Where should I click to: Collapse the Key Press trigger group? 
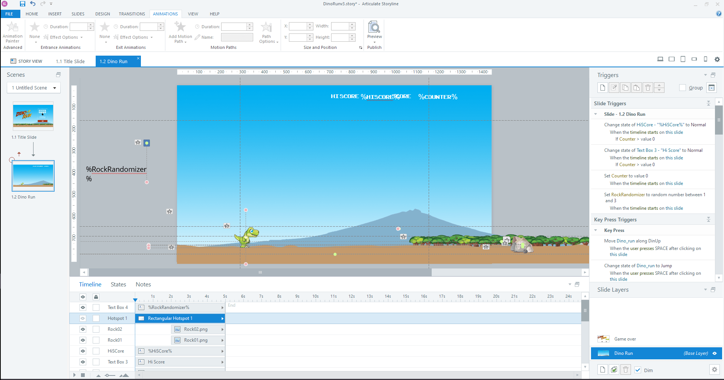(596, 230)
